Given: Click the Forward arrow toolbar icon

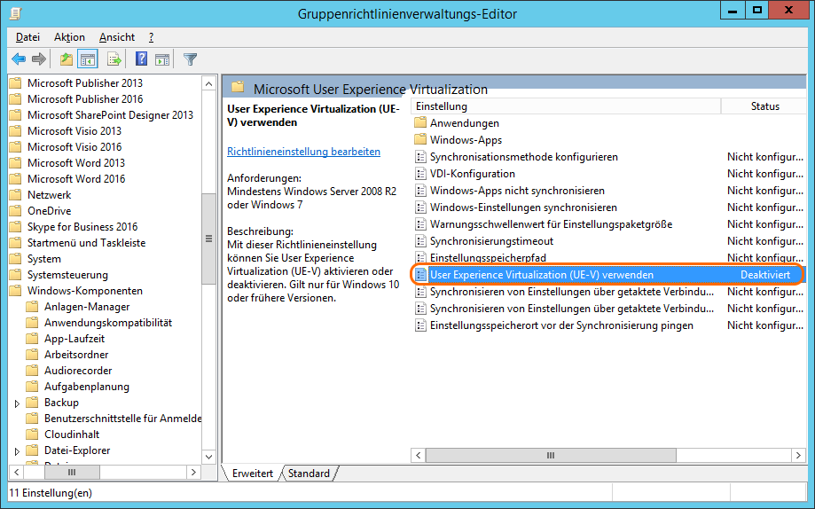Looking at the screenshot, I should [x=39, y=59].
